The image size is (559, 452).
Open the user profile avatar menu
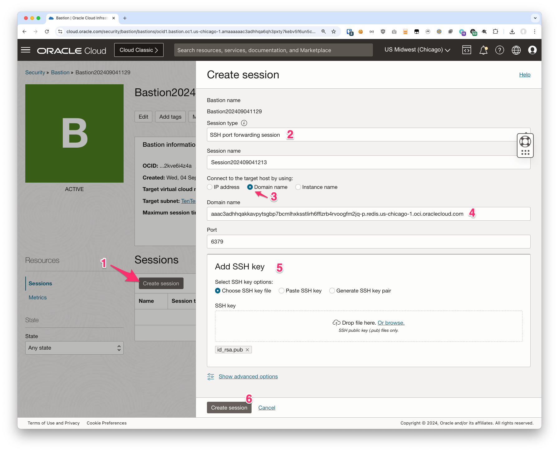532,50
